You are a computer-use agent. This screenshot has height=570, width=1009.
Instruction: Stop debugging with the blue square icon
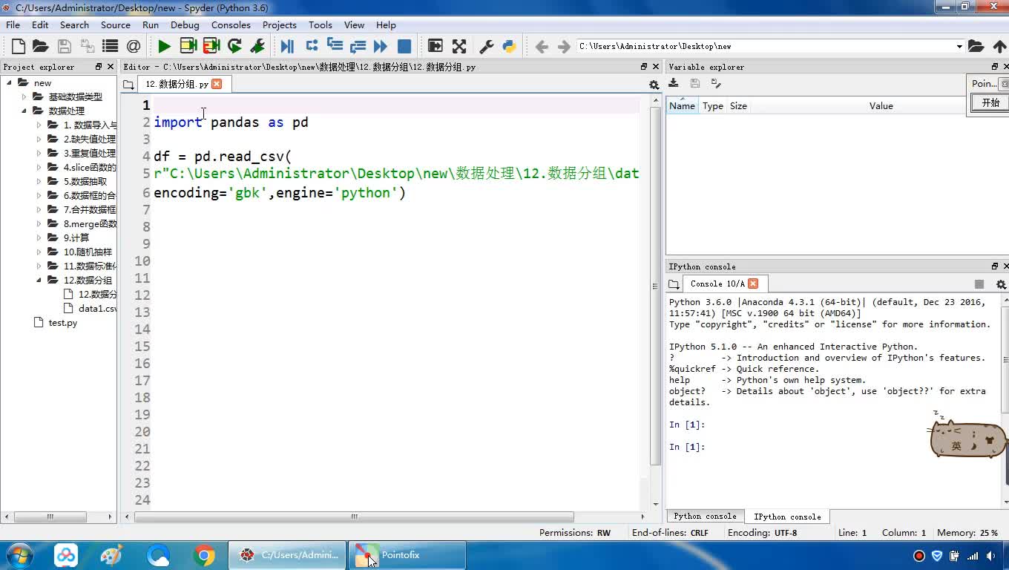coord(404,46)
